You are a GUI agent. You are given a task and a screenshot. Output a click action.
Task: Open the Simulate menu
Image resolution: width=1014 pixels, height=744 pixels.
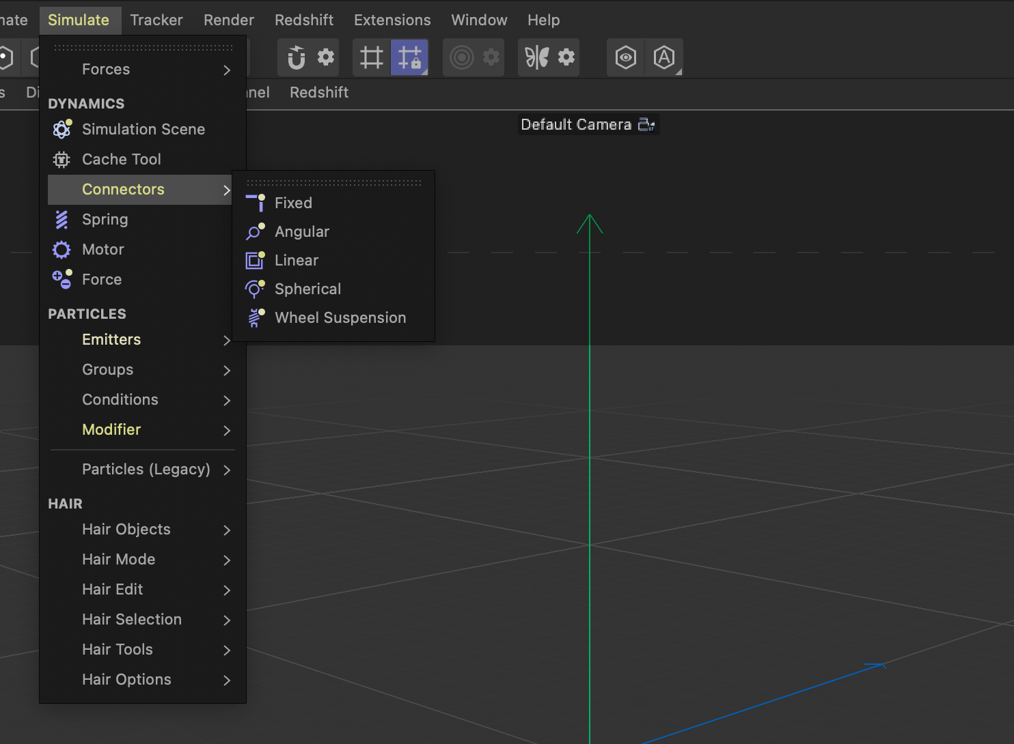tap(79, 20)
